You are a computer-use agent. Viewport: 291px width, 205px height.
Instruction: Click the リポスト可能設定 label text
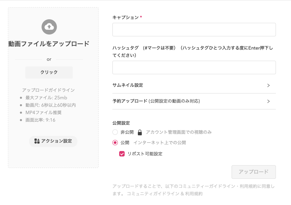click(145, 154)
